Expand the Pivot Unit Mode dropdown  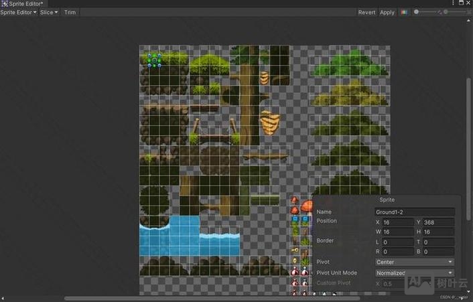pos(414,273)
